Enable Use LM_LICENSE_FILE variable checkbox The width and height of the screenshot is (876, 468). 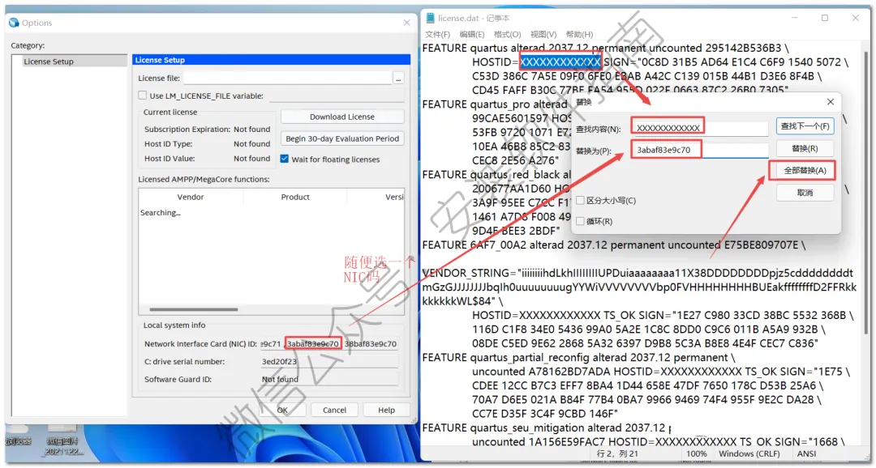point(143,96)
